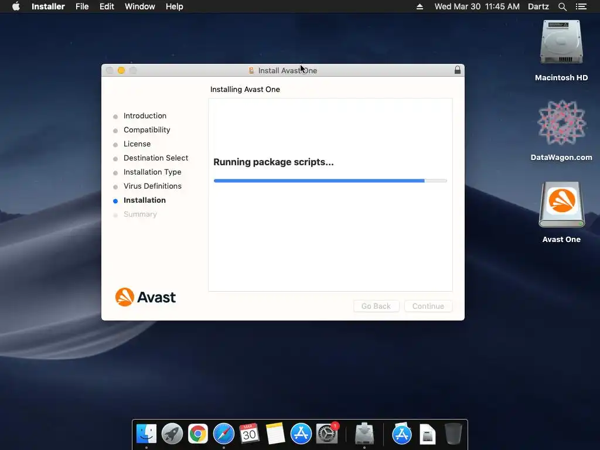Open the disk image file in Dock
Screen dimensions: 600x450
click(x=427, y=434)
